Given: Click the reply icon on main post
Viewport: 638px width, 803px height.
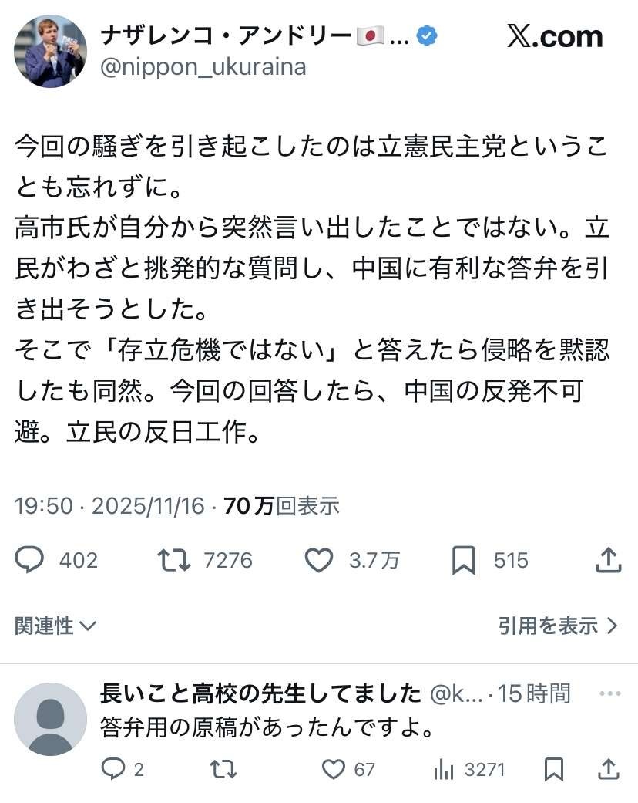Looking at the screenshot, I should 30,560.
